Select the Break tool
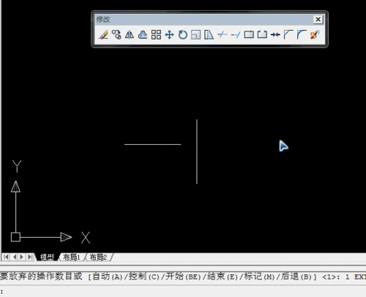The image size is (366, 297). [x=262, y=34]
